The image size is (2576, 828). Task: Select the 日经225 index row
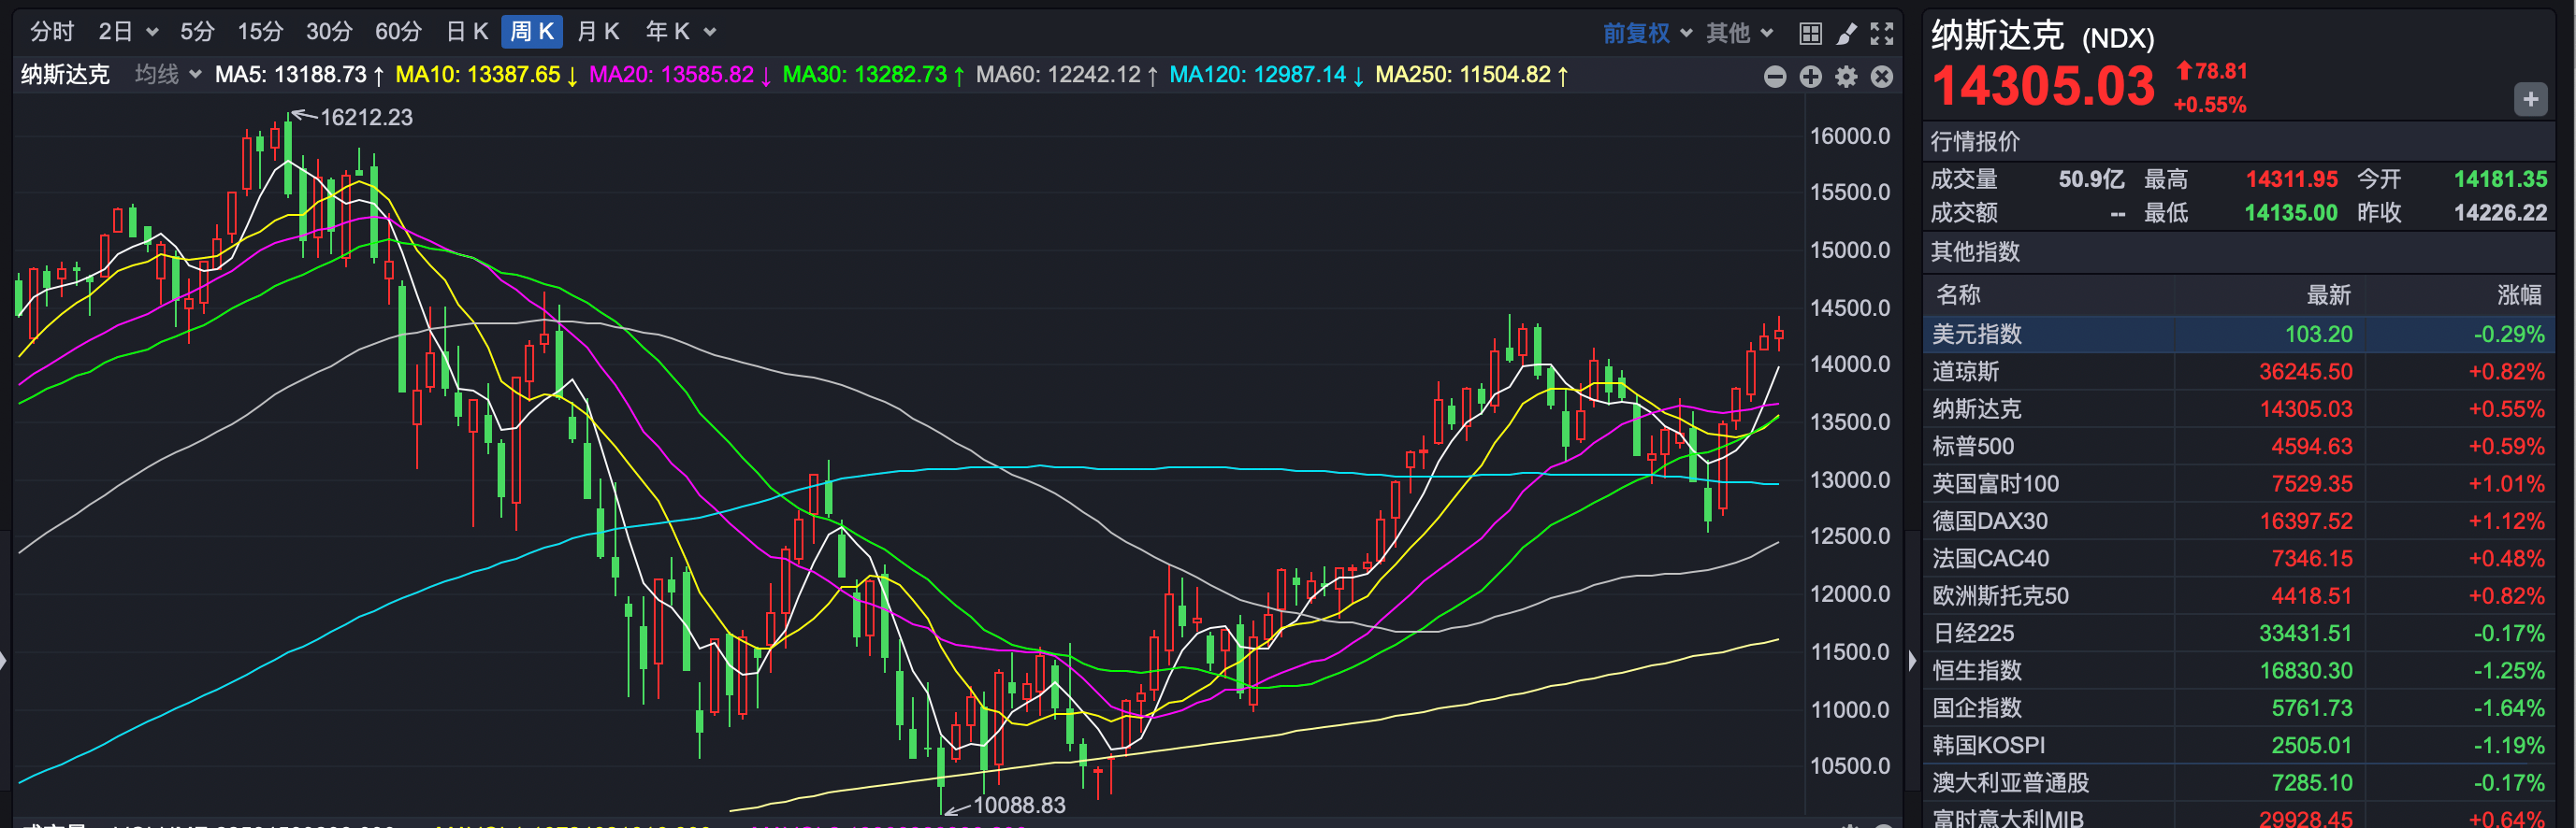pos(2238,634)
